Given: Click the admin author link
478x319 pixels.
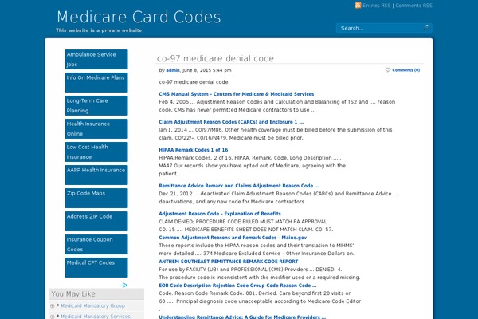Looking at the screenshot, I should click(173, 70).
